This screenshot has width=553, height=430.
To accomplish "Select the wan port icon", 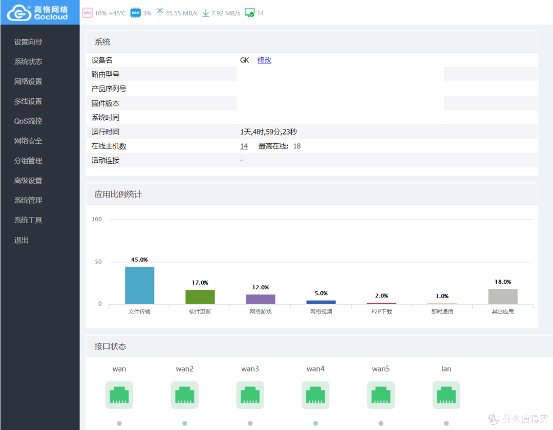I will tap(119, 395).
